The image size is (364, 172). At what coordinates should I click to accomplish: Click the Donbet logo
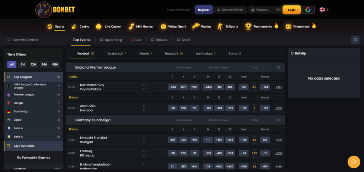(55, 10)
